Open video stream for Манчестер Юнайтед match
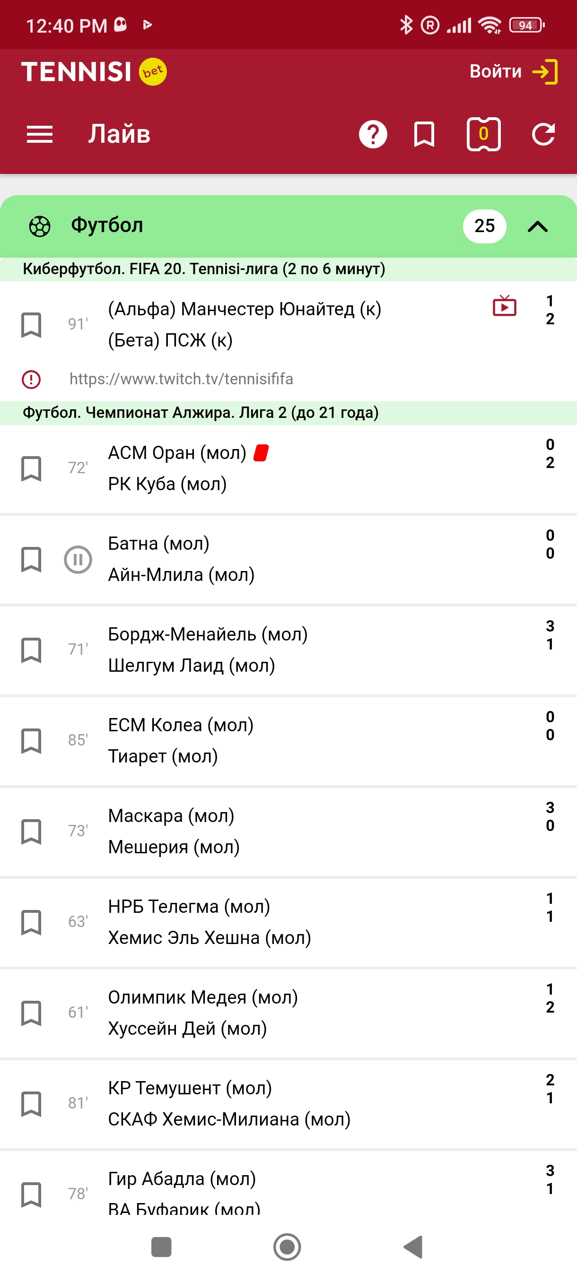The image size is (577, 1282). [x=504, y=306]
